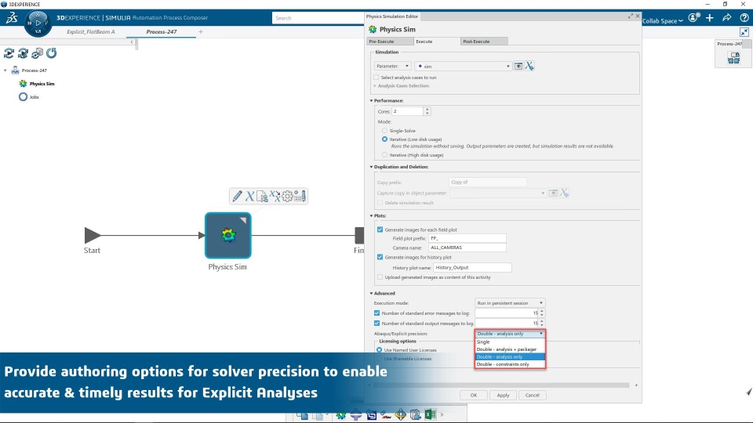The width and height of the screenshot is (753, 423).
Task: Toggle Generate images for each field plot
Action: click(380, 230)
